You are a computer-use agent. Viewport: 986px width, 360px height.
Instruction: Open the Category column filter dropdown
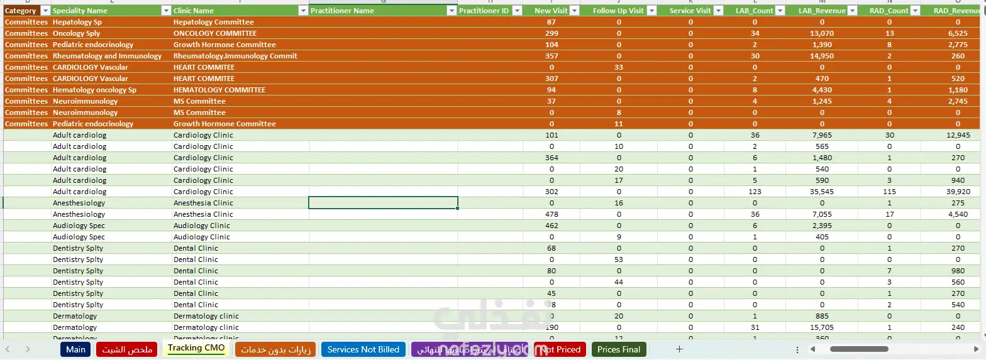tap(45, 11)
